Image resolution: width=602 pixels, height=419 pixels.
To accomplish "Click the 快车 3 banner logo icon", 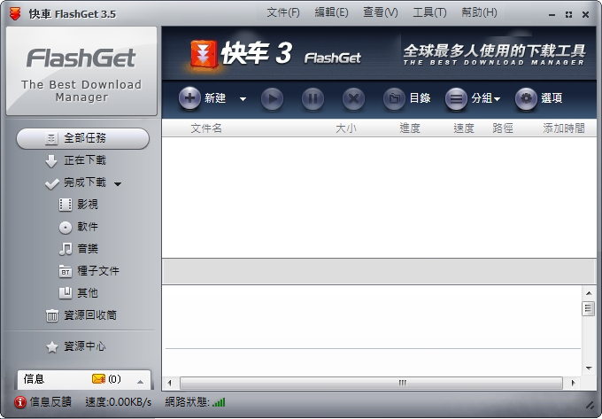I will coord(205,54).
